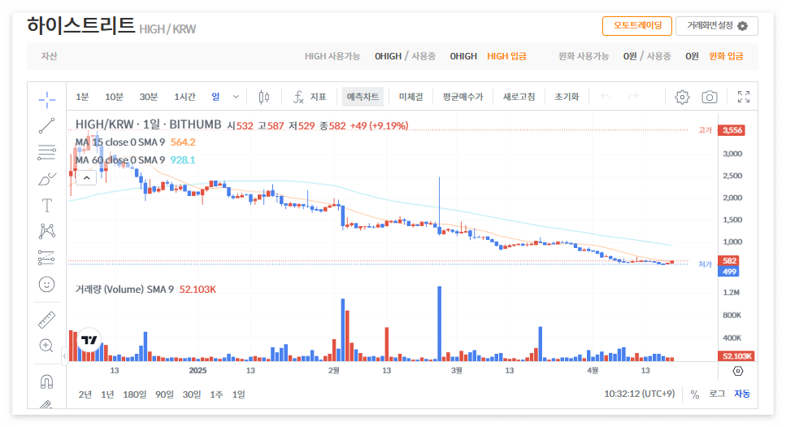The width and height of the screenshot is (786, 427).
Task: Click the 미체결 open orders button
Action: click(x=411, y=97)
